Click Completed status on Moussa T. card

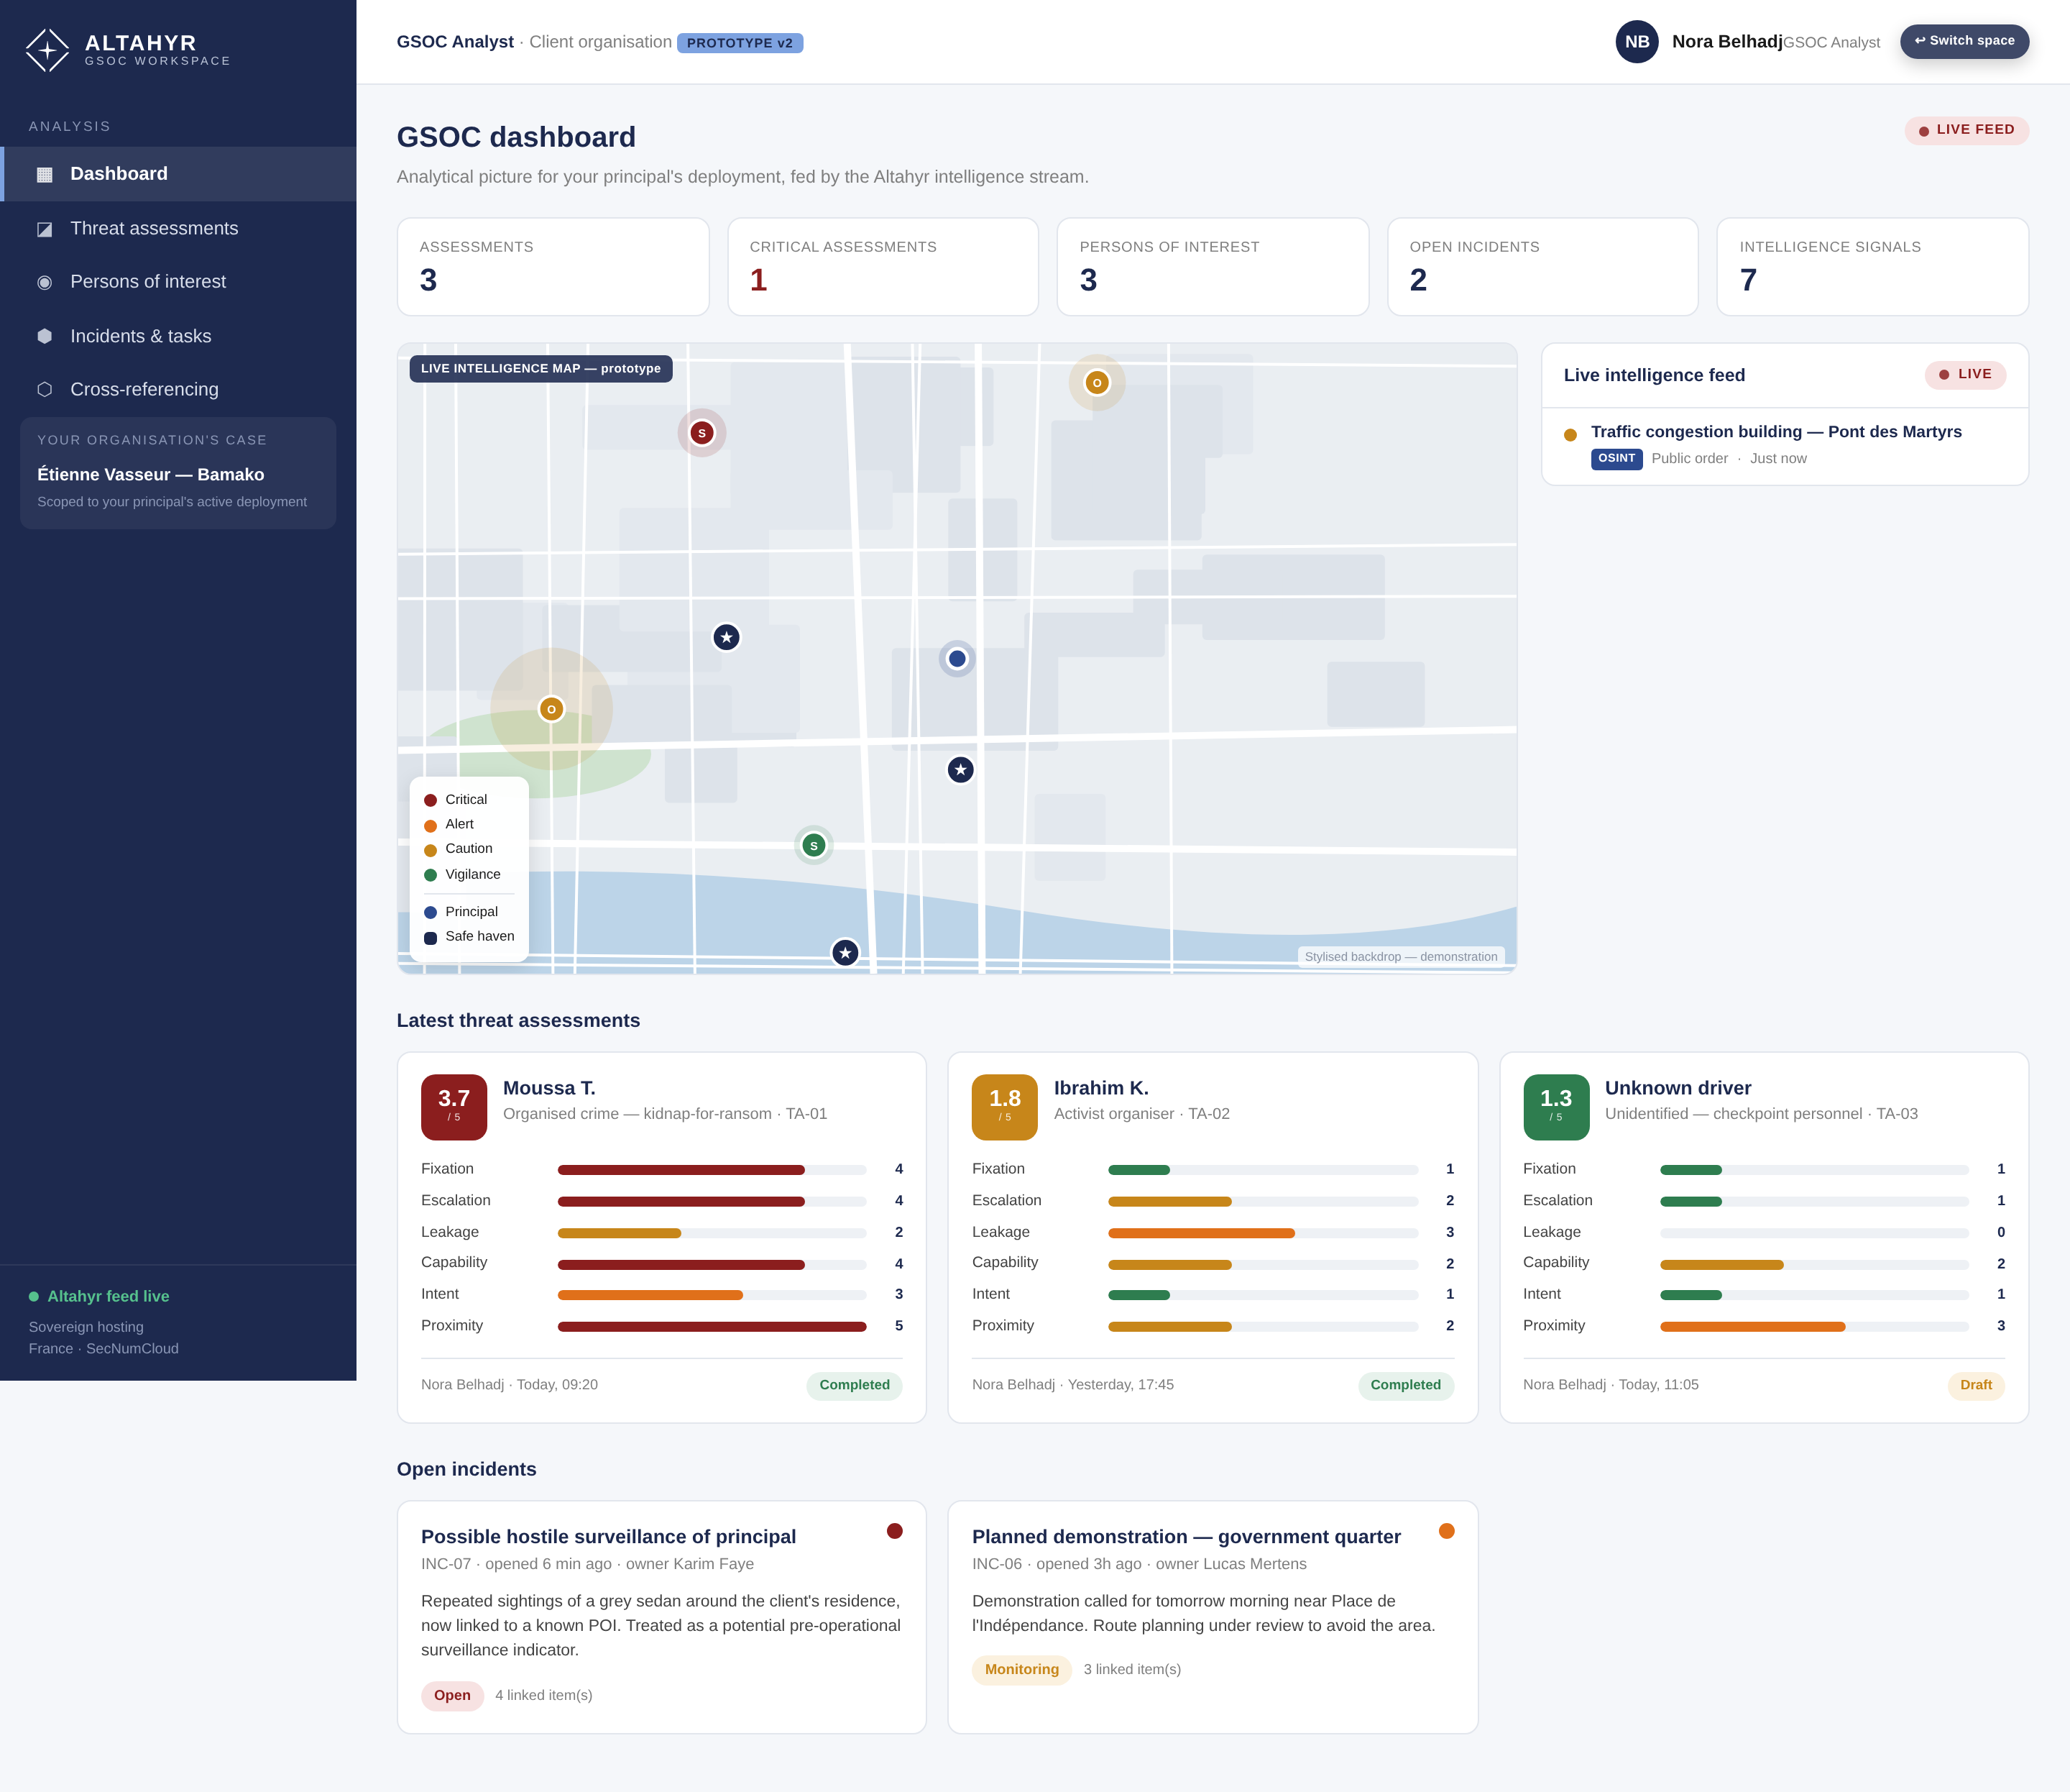[x=855, y=1385]
